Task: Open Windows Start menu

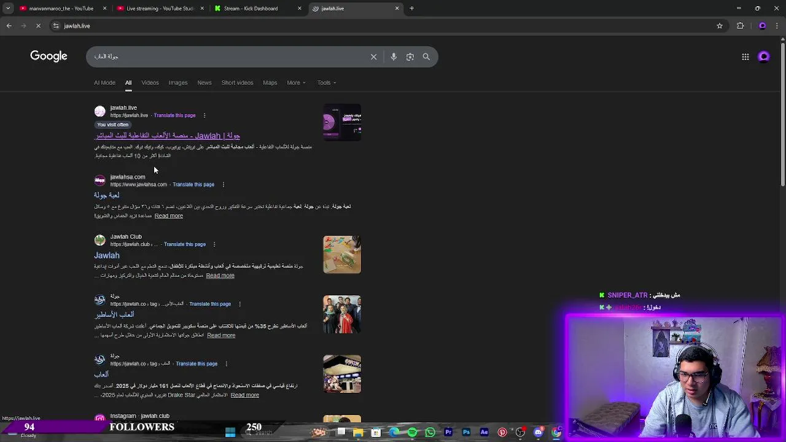Action: (x=230, y=432)
